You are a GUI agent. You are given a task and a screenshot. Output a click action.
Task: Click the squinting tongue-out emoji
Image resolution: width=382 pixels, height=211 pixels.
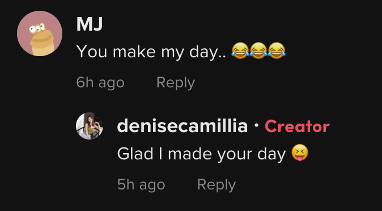[300, 153]
